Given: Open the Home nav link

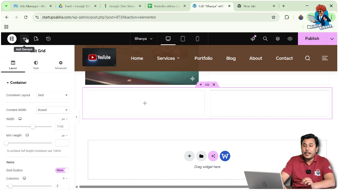Looking at the screenshot, I should pyautogui.click(x=137, y=58).
